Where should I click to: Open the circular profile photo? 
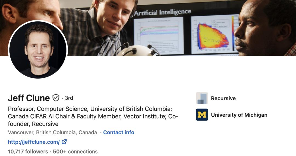(38, 49)
